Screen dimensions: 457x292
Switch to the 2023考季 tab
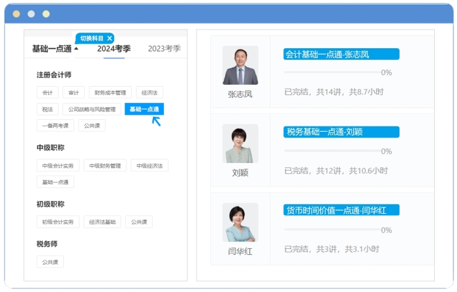coord(164,48)
